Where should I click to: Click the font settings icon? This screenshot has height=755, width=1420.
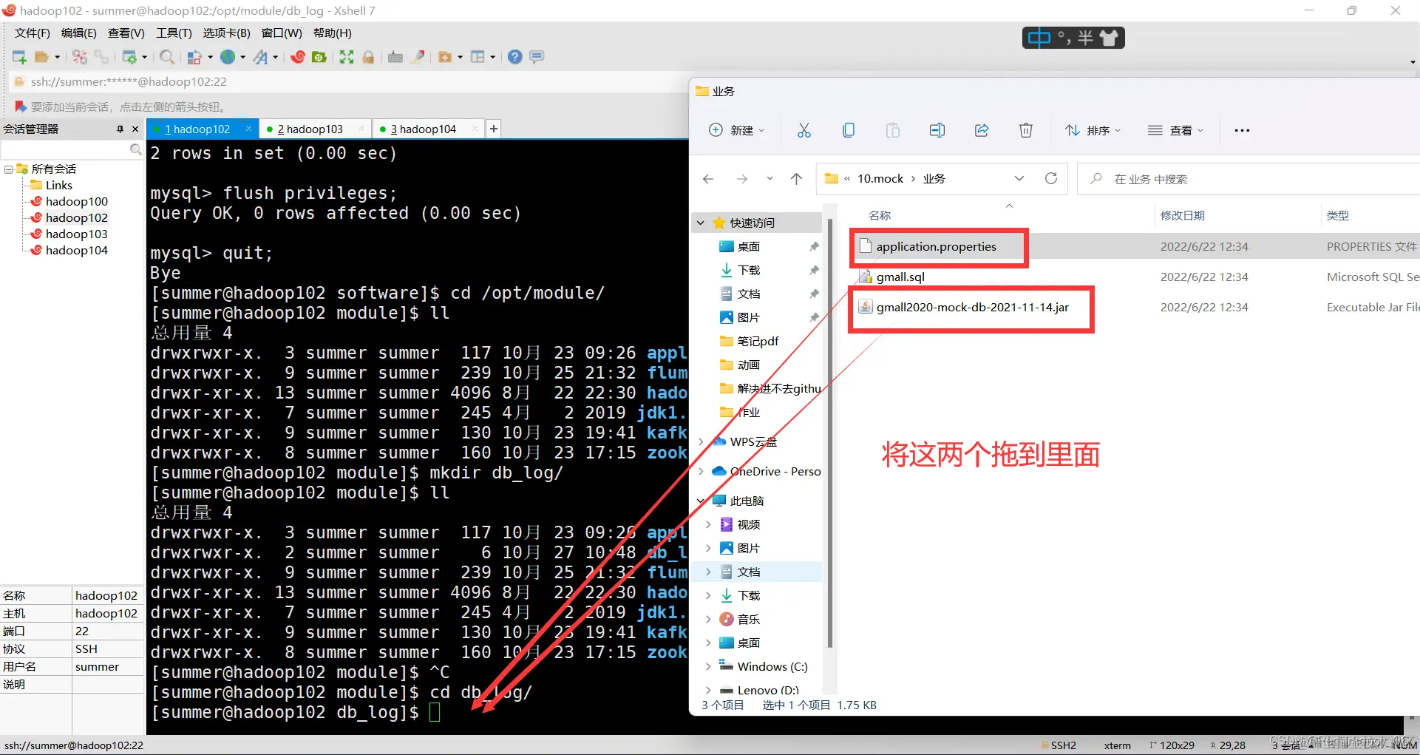[260, 57]
